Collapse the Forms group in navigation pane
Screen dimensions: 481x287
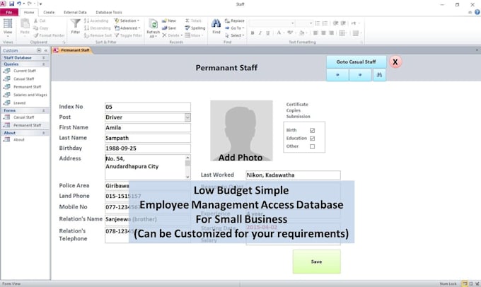(44, 110)
